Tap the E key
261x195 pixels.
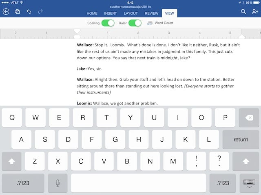pos(59,117)
